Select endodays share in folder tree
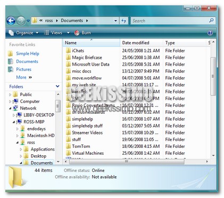Image resolution: width=224 pixels, height=198 pixels. click(36, 129)
